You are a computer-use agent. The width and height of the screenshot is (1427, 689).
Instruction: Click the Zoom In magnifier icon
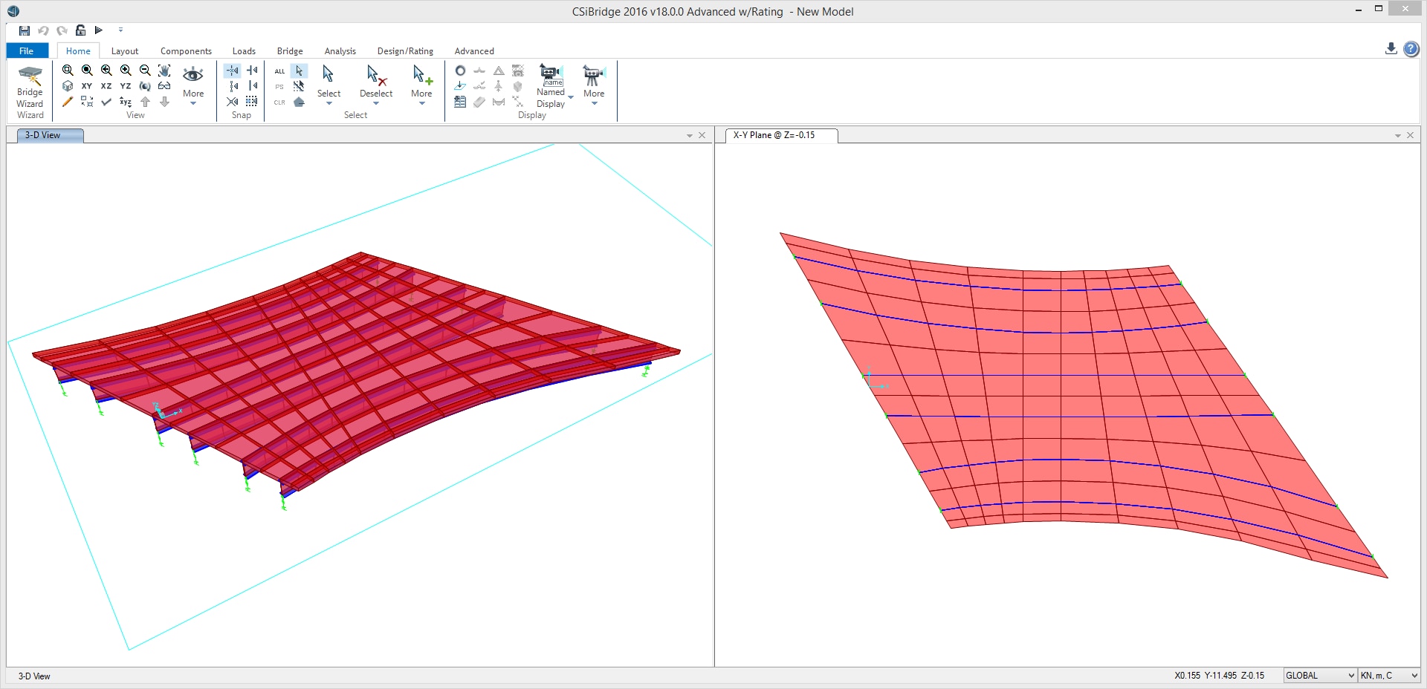tap(126, 70)
